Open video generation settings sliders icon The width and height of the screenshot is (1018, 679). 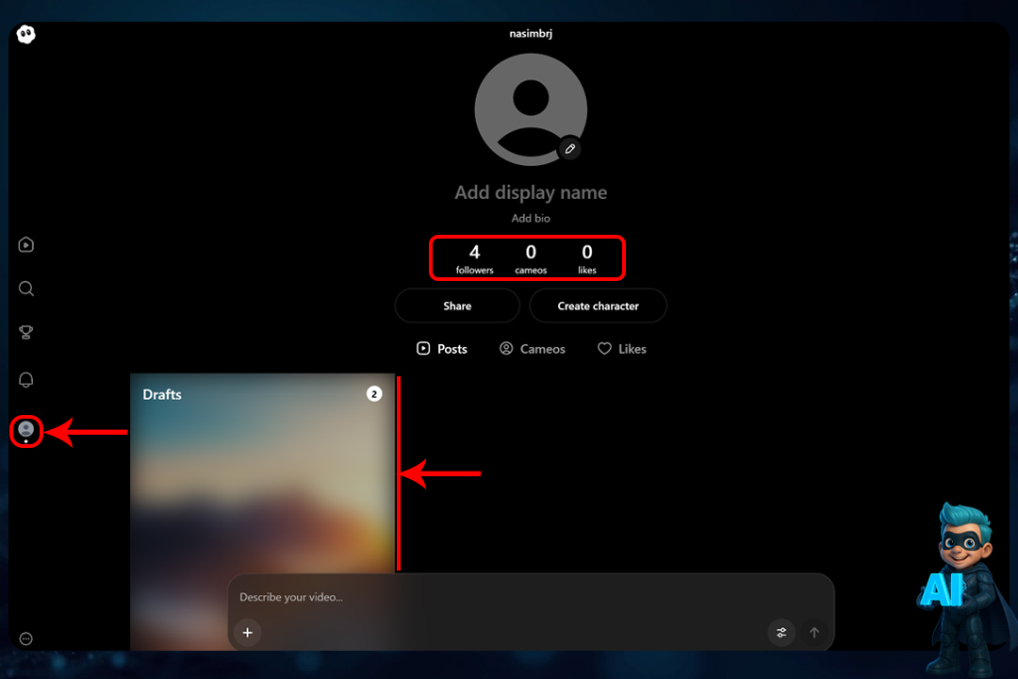[x=781, y=633]
